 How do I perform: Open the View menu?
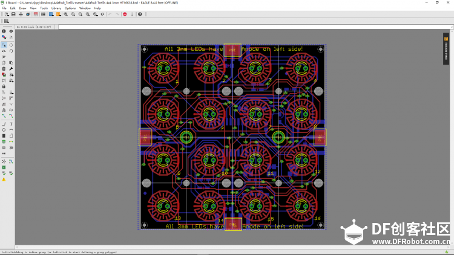[33, 8]
